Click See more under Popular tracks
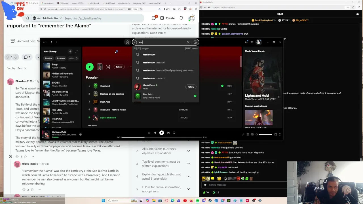The width and height of the screenshot is (363, 204). (92, 125)
